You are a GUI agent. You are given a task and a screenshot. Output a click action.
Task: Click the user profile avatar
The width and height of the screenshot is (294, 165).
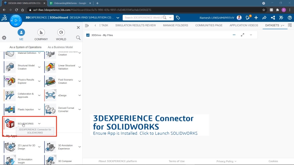(239, 18)
